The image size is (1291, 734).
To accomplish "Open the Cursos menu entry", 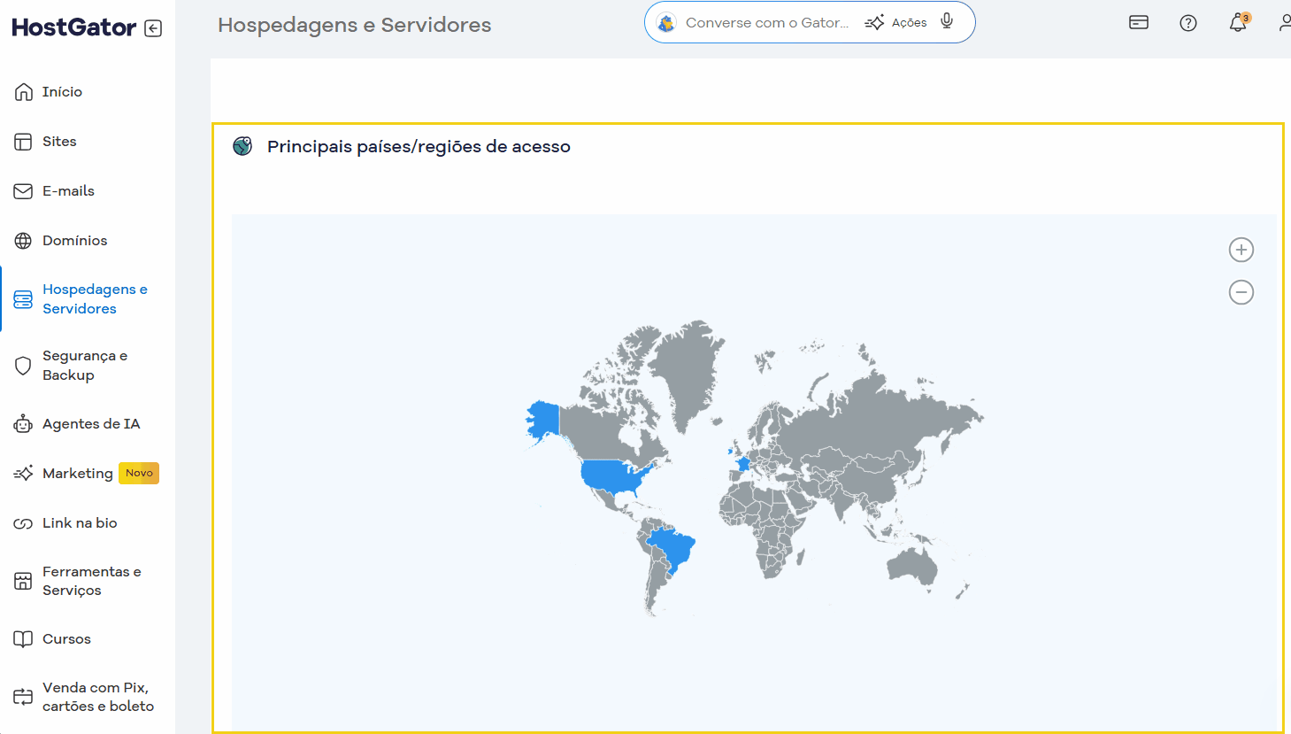I will click(x=67, y=638).
